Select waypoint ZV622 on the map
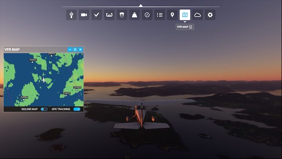This screenshot has height=159, width=282. 66,94
